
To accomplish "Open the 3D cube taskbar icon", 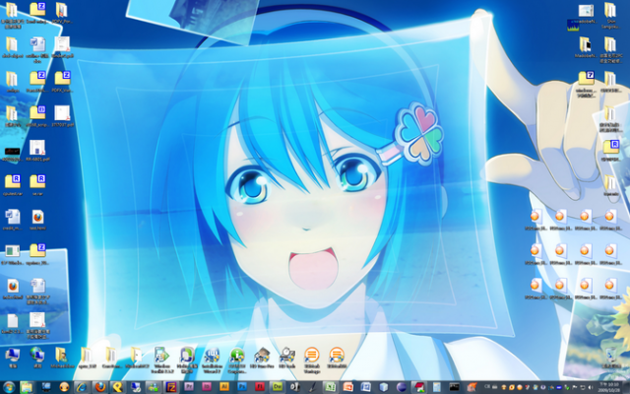I will click(384, 387).
